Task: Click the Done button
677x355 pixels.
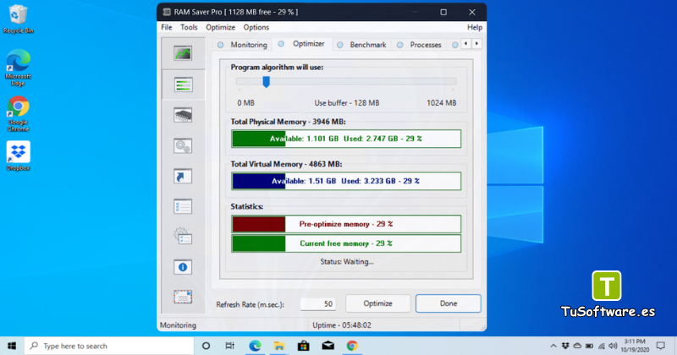Action: (x=449, y=303)
